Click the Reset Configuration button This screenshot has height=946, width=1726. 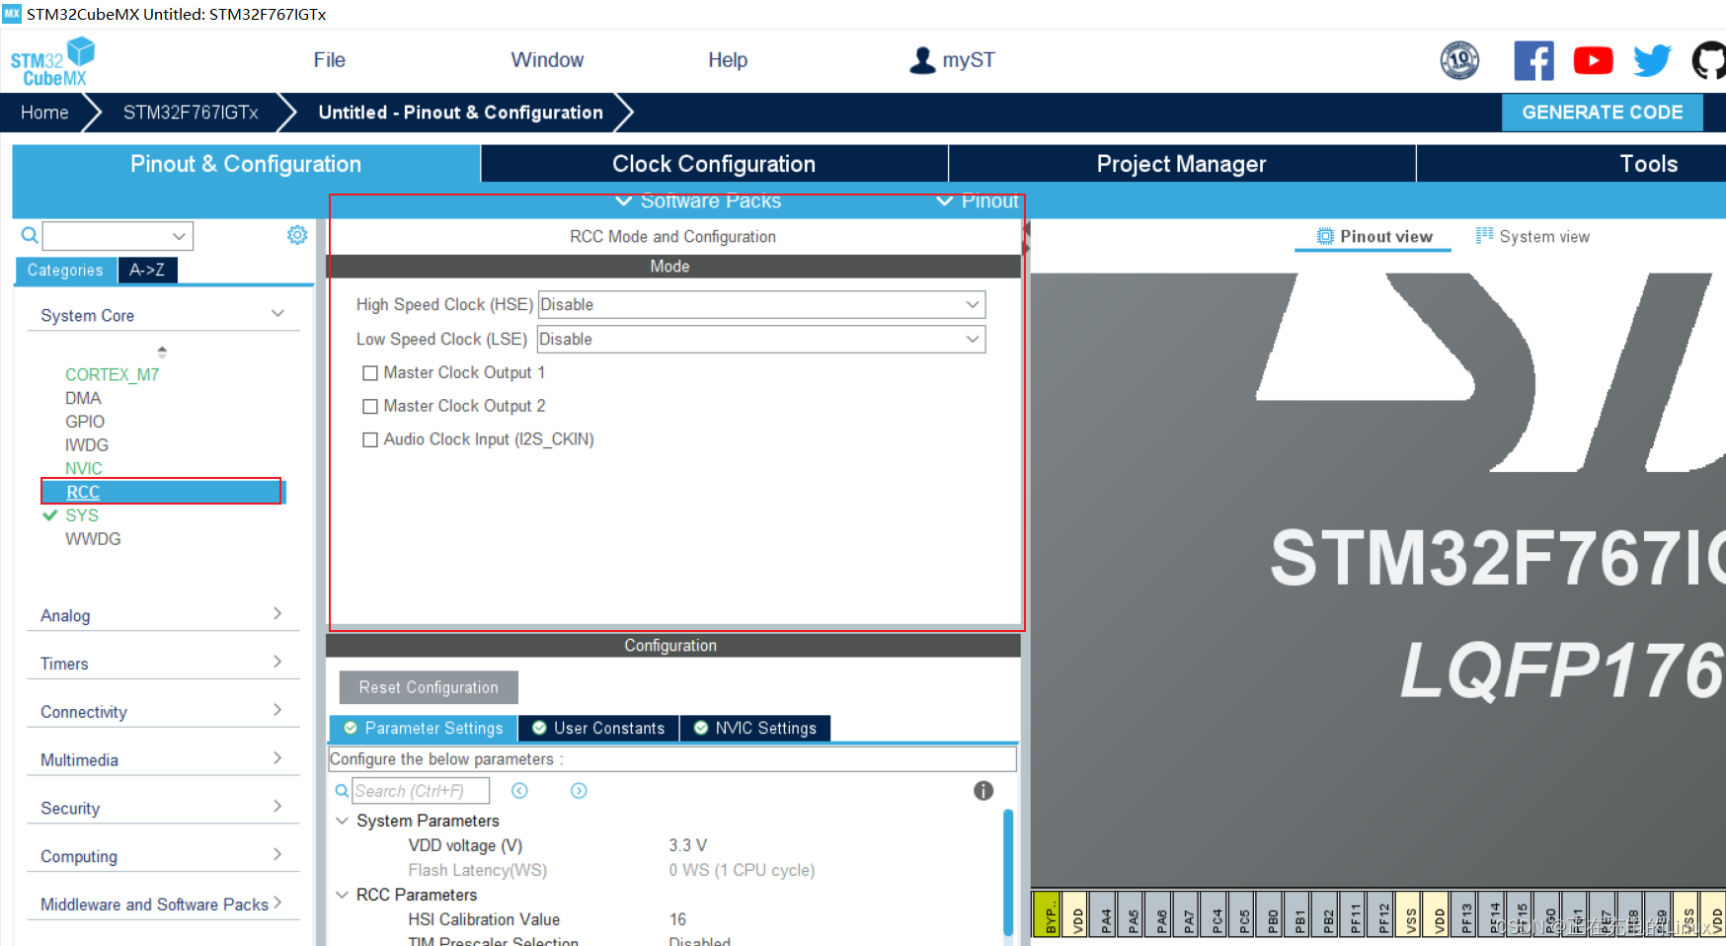tap(429, 687)
